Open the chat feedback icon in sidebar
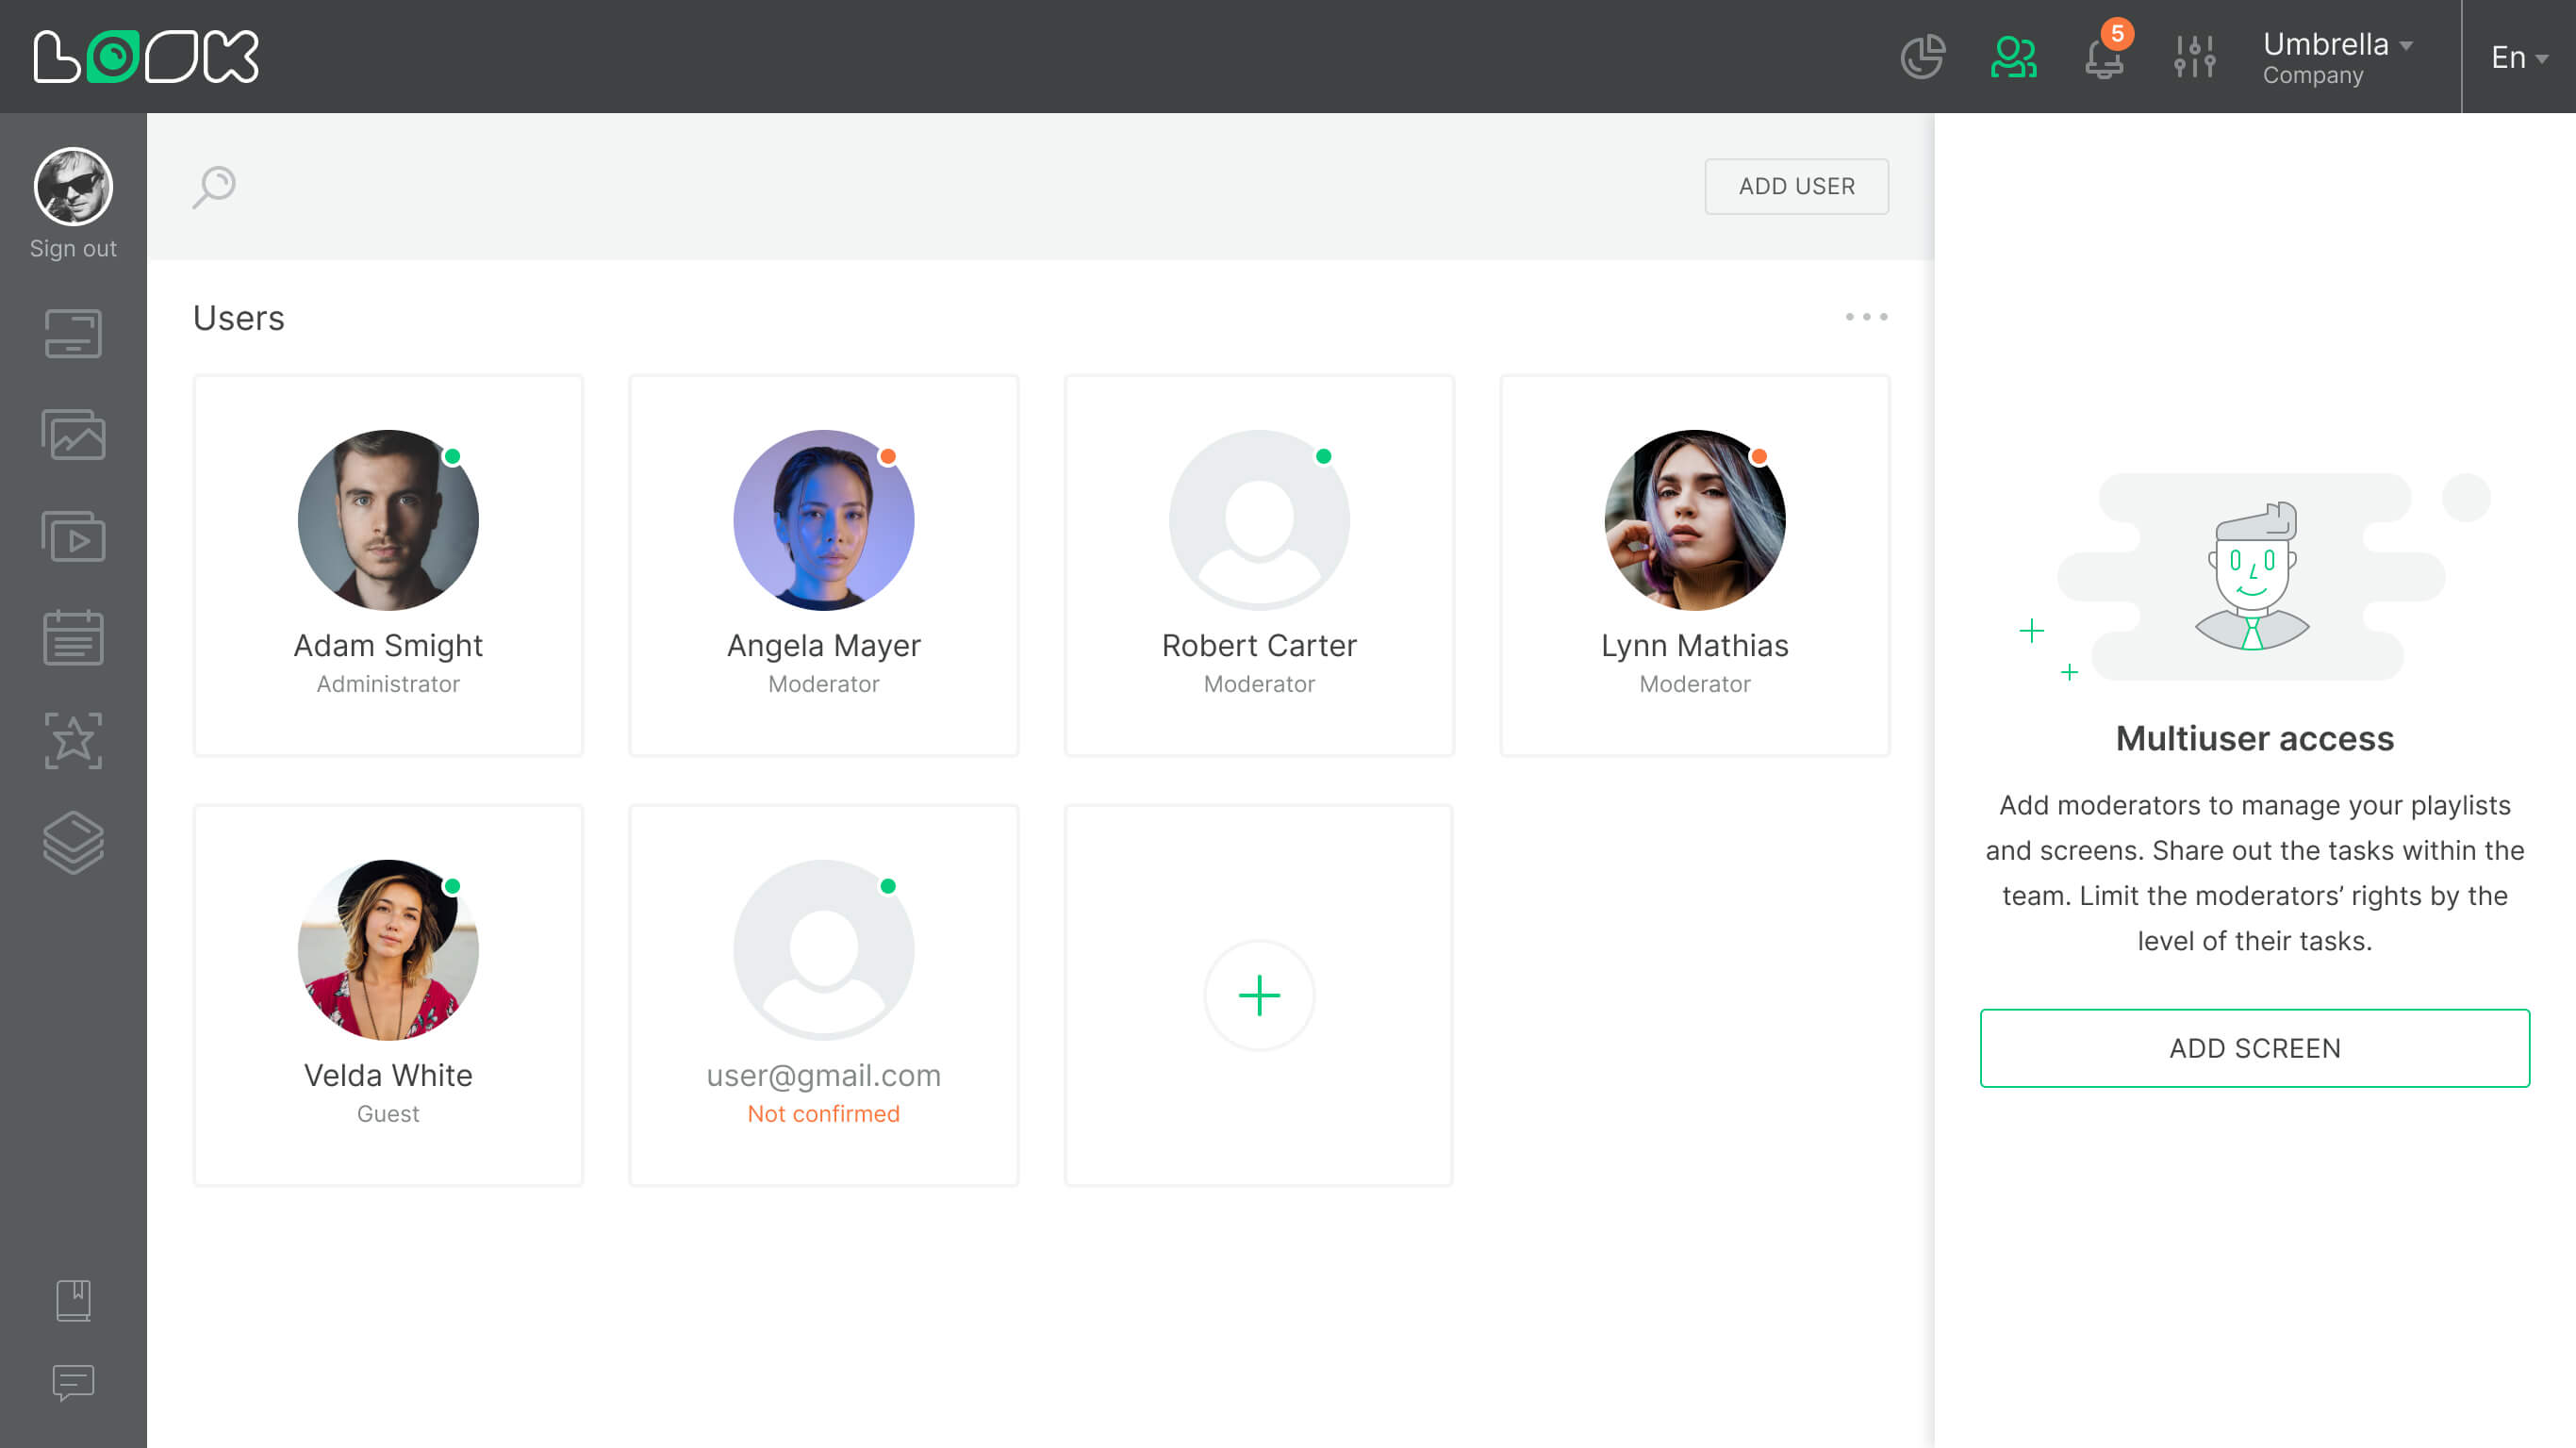Viewport: 2576px width, 1448px height. pyautogui.click(x=73, y=1382)
